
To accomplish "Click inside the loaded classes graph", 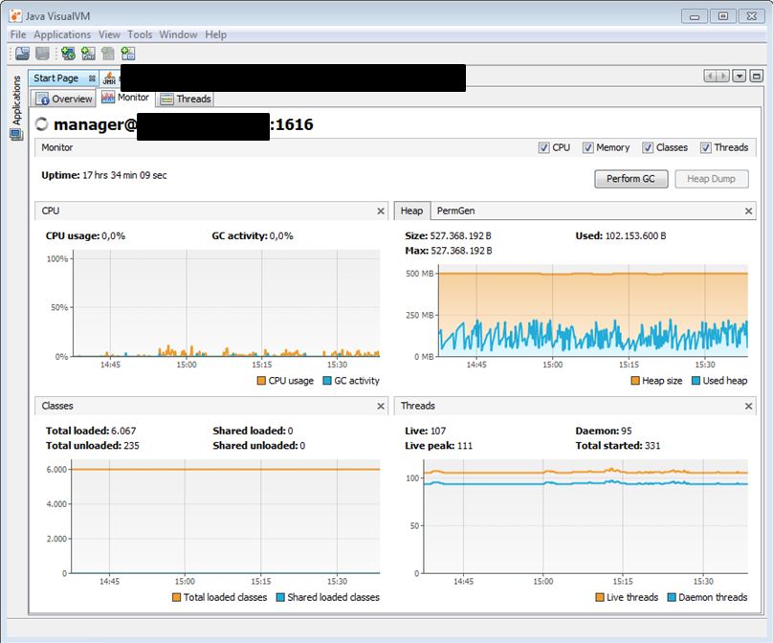I will click(x=226, y=517).
